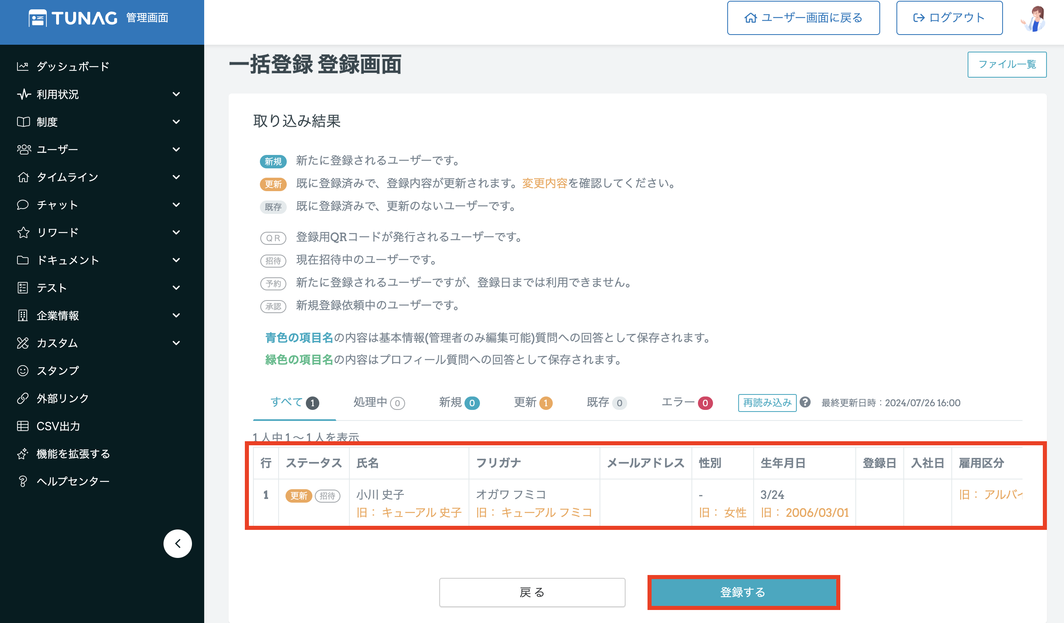Click the 企業情報 building icon
This screenshot has height=623, width=1064.
tap(23, 315)
